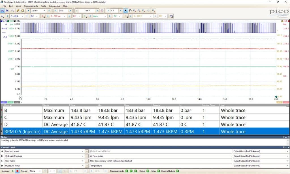The height and width of the screenshot is (174, 290).
Task: Decrease the 2 MS sample count
Action: (x=56, y=11)
